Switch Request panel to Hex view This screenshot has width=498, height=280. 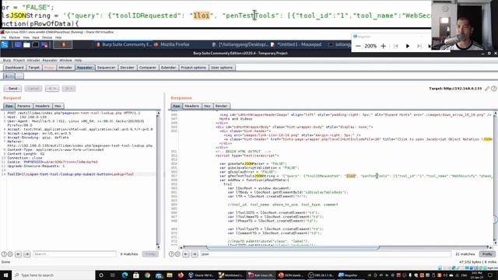coord(58,106)
